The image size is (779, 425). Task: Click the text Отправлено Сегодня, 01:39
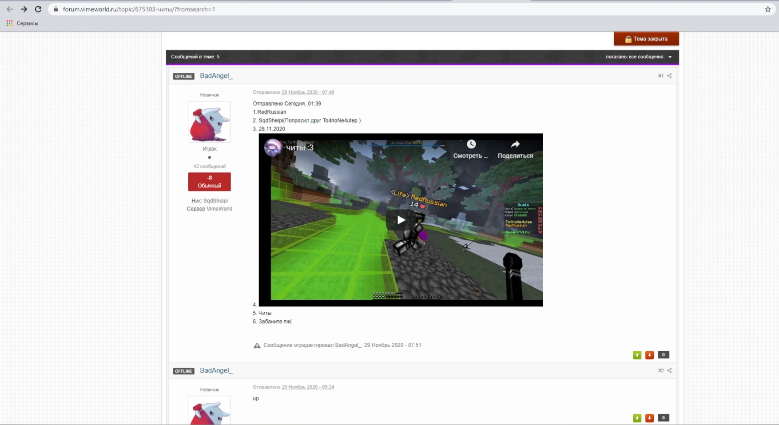(287, 103)
